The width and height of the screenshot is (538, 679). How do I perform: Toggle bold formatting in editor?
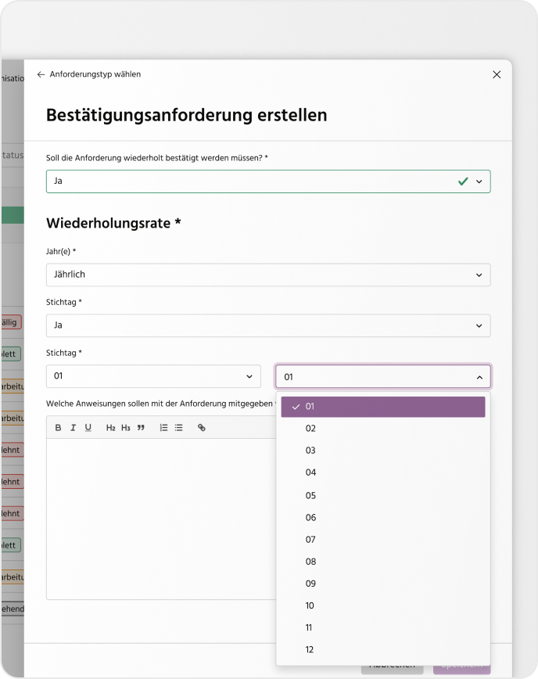(58, 428)
